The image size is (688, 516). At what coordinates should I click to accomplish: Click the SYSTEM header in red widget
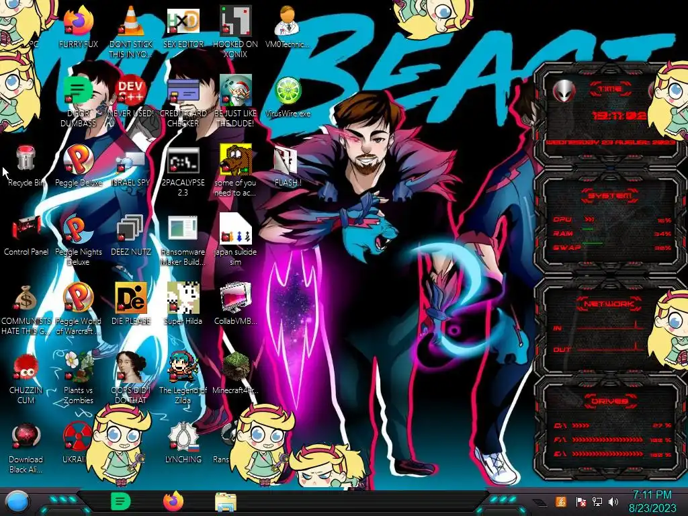pyautogui.click(x=610, y=196)
